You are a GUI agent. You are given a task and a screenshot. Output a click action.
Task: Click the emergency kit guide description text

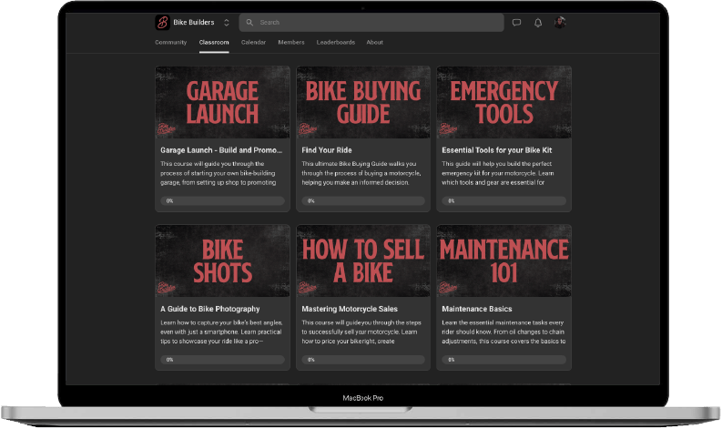498,173
